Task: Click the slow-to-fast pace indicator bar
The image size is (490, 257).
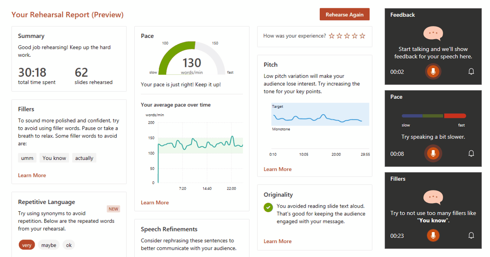Action: pos(434,116)
